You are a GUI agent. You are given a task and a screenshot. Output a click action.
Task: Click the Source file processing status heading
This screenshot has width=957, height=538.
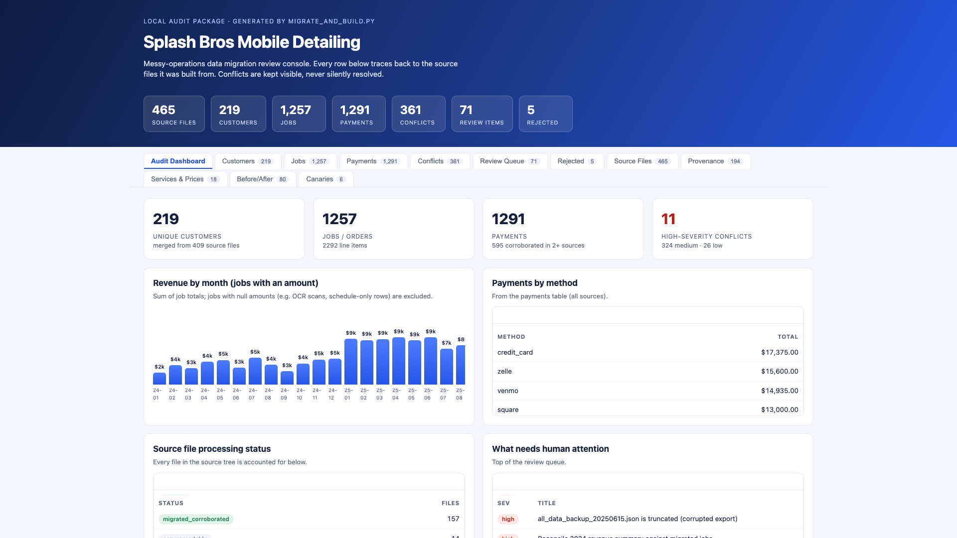(212, 449)
